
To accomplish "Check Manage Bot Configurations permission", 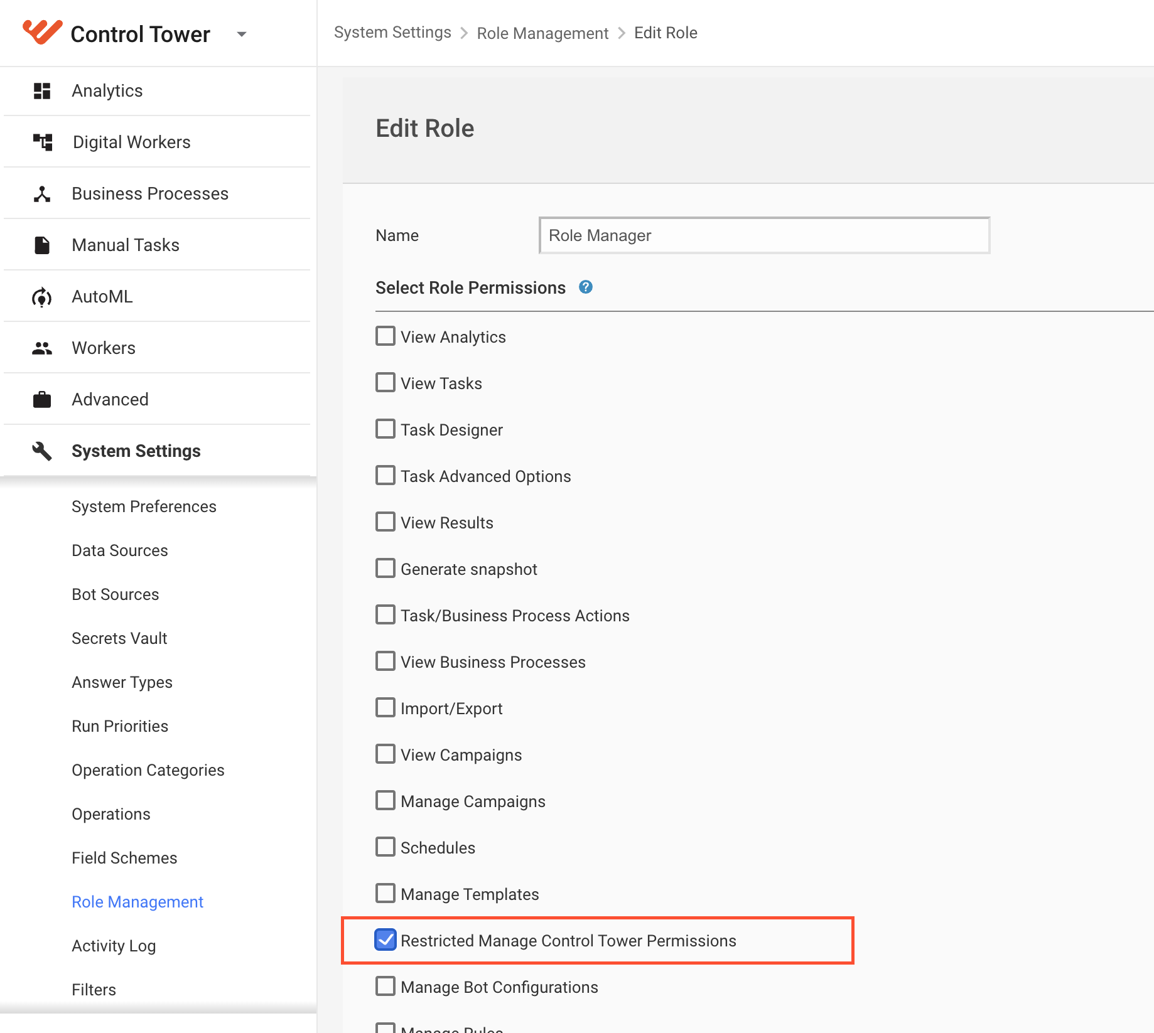I will (386, 986).
